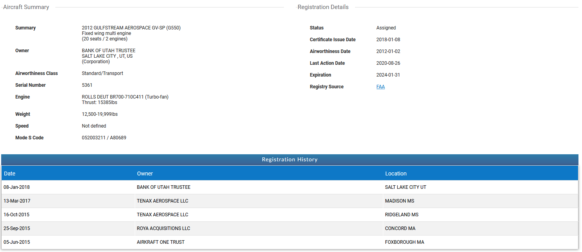
Task: Select the Mode S Code value 052003211 / A80689
Action: coord(104,138)
